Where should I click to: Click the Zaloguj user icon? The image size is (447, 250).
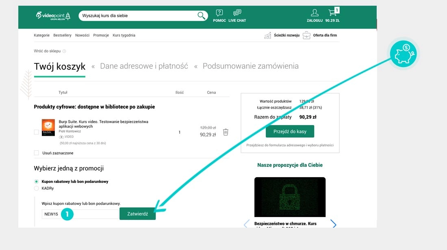pyautogui.click(x=315, y=13)
